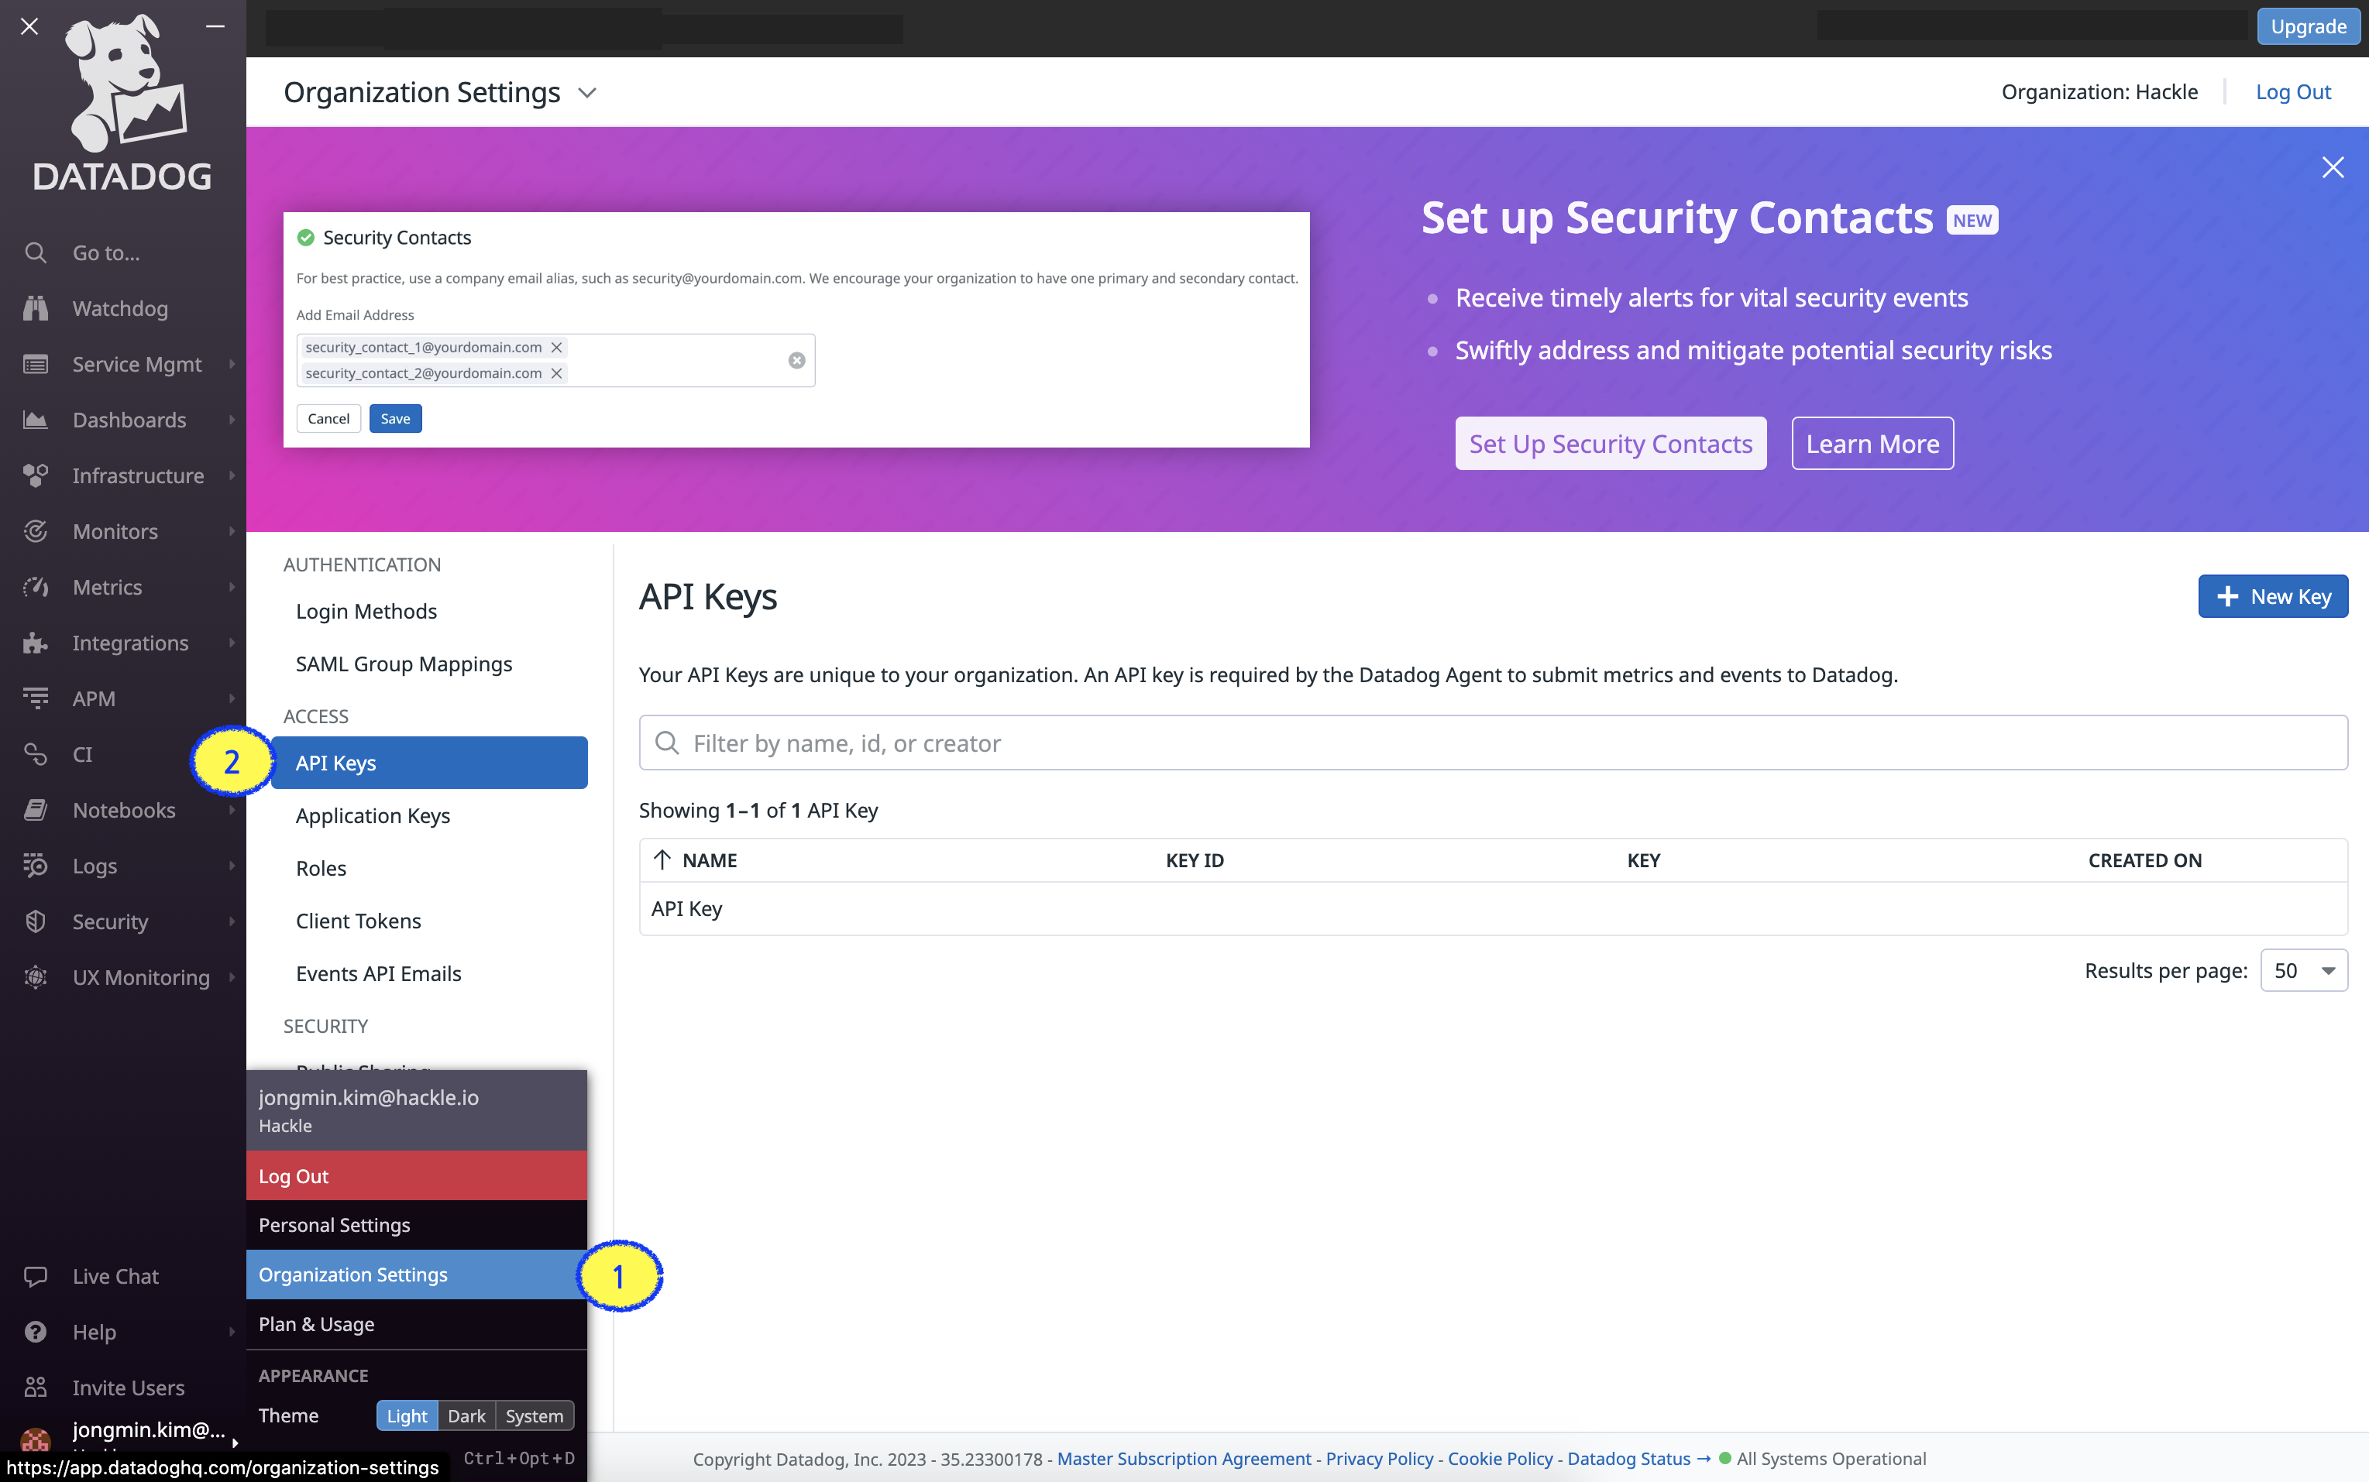Image resolution: width=2369 pixels, height=1482 pixels.
Task: Open the Results per page dropdown
Action: 2302,970
